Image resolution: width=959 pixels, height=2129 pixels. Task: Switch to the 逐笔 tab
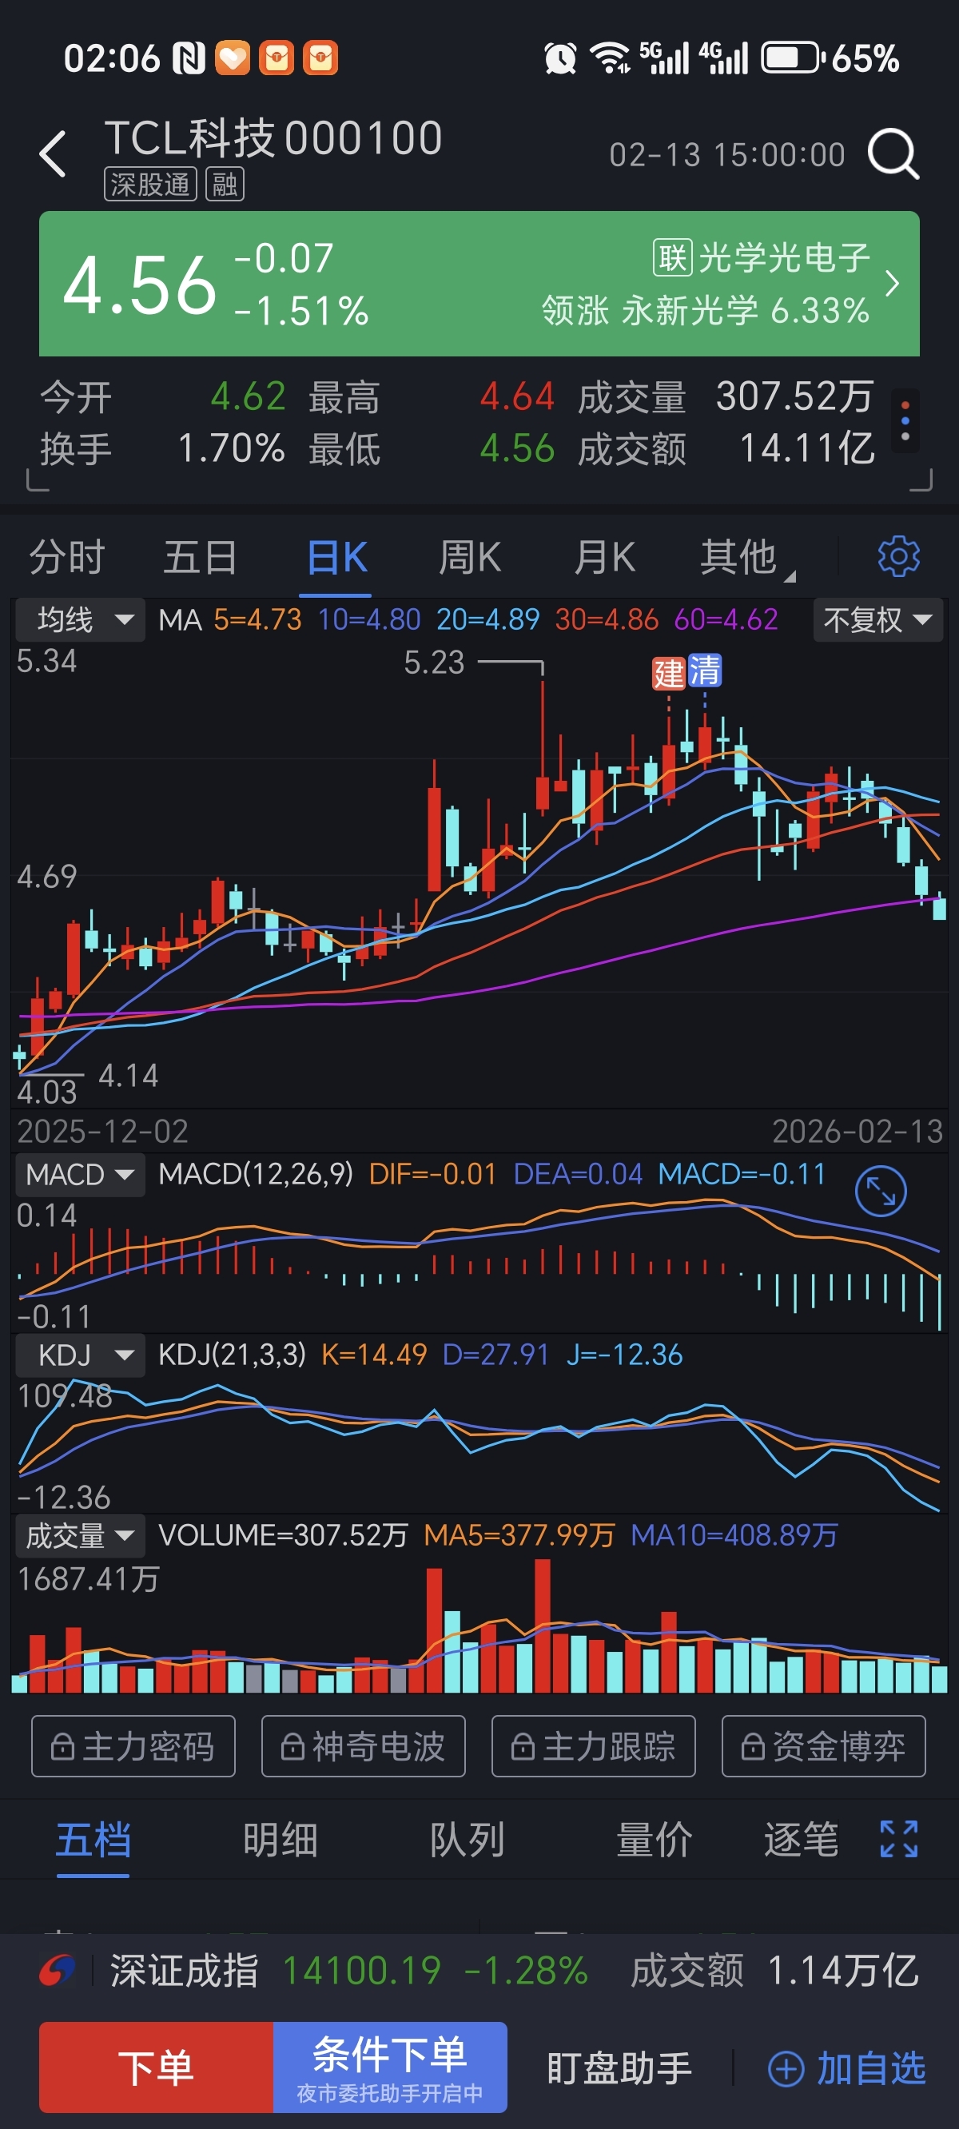(x=801, y=1840)
